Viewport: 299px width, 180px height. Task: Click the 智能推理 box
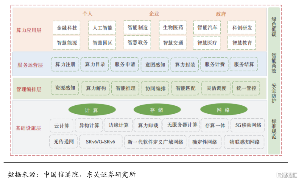(125, 88)
